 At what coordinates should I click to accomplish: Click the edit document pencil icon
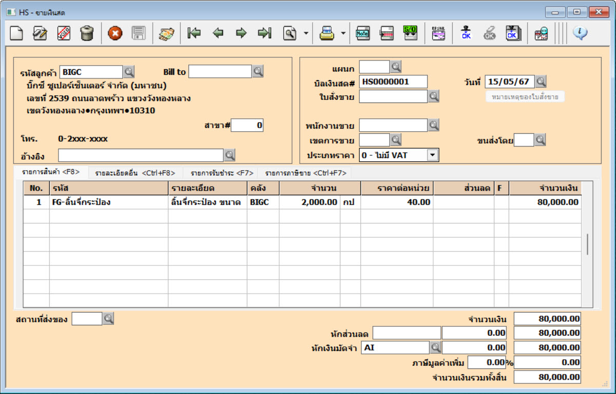[40, 33]
